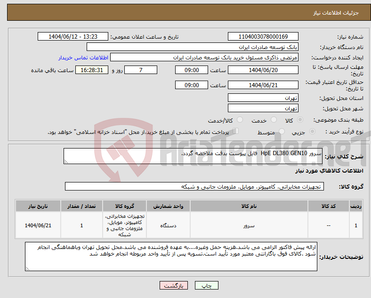Click the گروه کالا field

[x=194, y=186]
